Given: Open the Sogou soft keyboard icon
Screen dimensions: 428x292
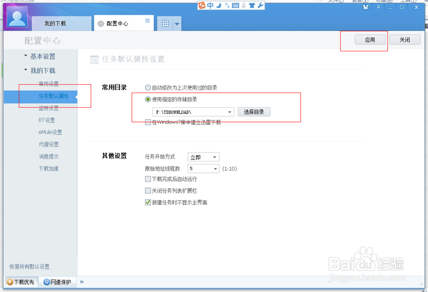Looking at the screenshot, I should (235, 6).
